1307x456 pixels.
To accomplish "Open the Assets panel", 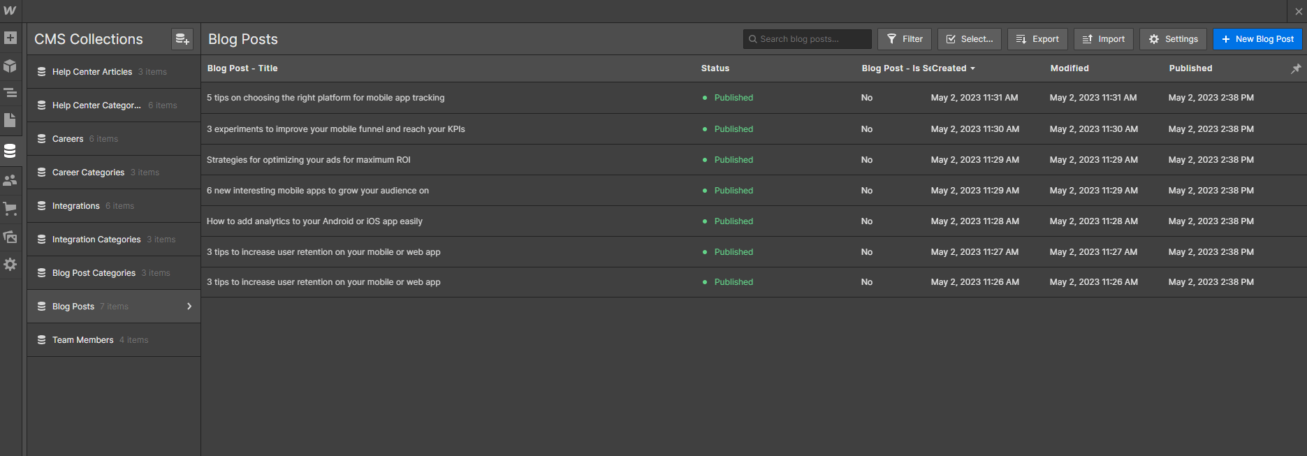I will tap(10, 237).
